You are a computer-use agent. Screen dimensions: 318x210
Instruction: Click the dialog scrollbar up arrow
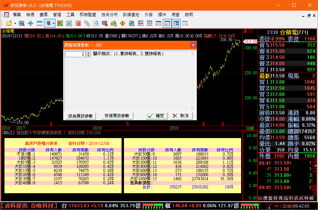click(192, 54)
